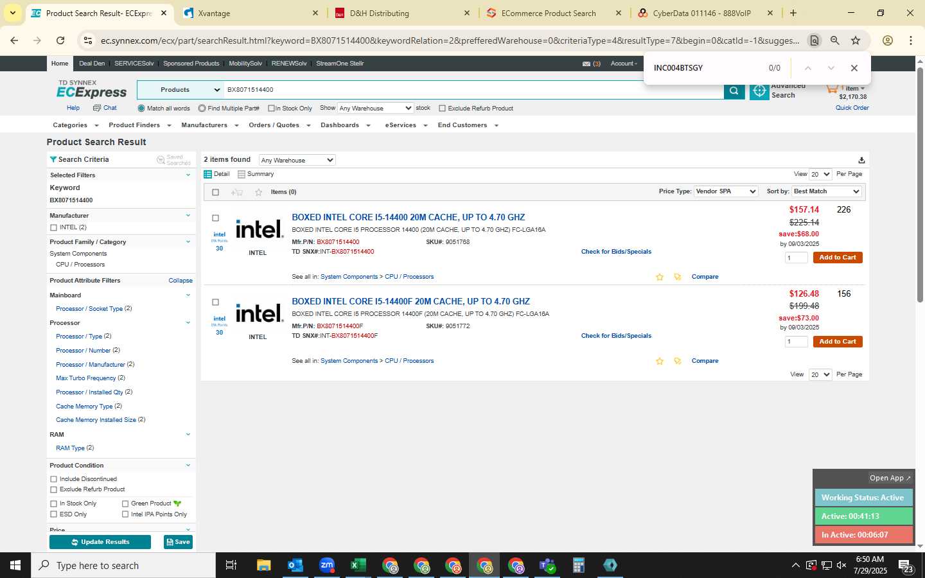Open top View per page dropdown

[820, 174]
